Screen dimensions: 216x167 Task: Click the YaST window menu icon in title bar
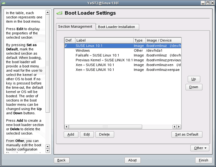(4, 3)
